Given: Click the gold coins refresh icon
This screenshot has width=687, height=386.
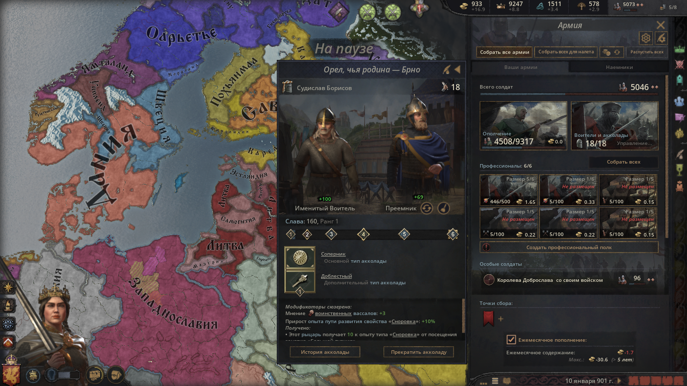Looking at the screenshot, I should (x=612, y=52).
